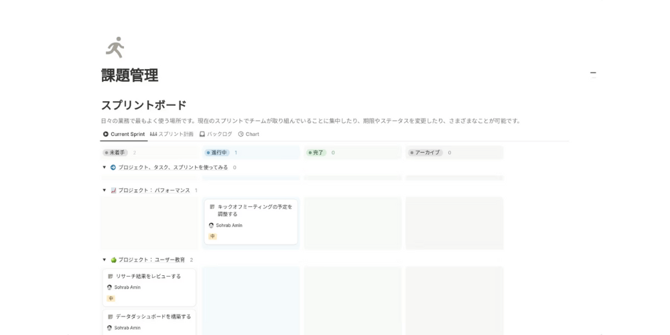The width and height of the screenshot is (670, 335).
Task: Click the board description text under スプリントボード
Action: pos(311,121)
